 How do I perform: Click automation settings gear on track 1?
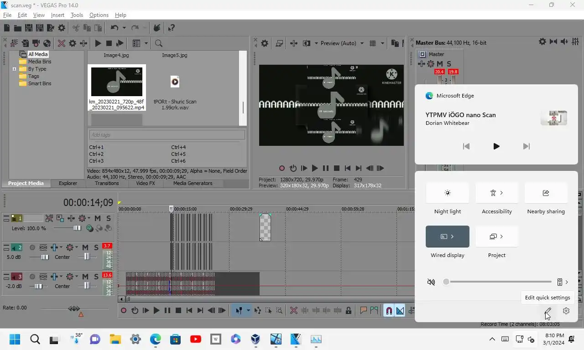tap(82, 218)
